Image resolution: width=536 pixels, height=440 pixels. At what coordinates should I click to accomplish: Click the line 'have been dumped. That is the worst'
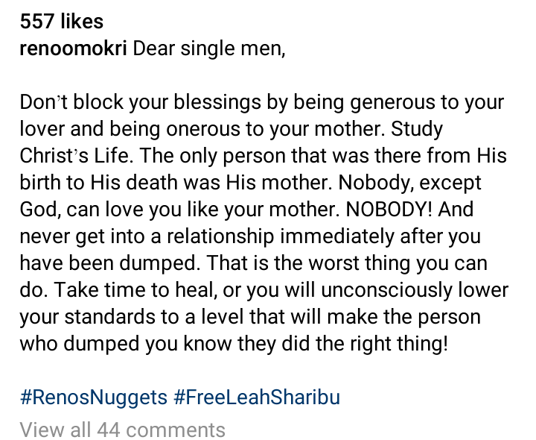pos(254,263)
